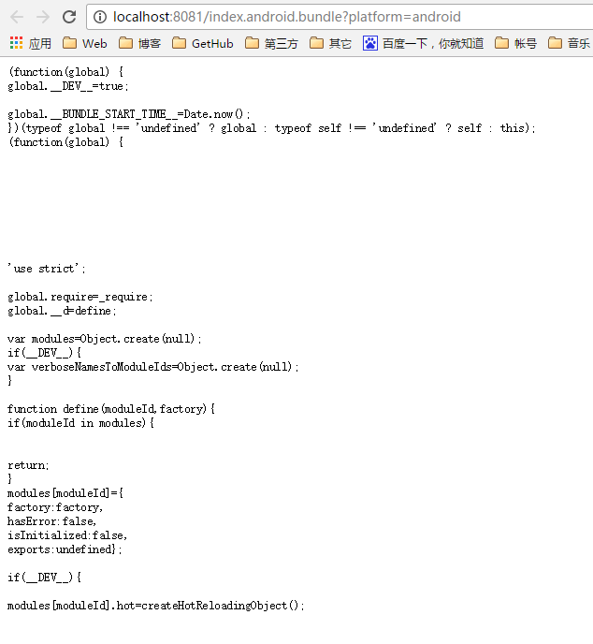593x644 pixels.
Task: Click the line factory:factory,
Action: tap(55, 507)
